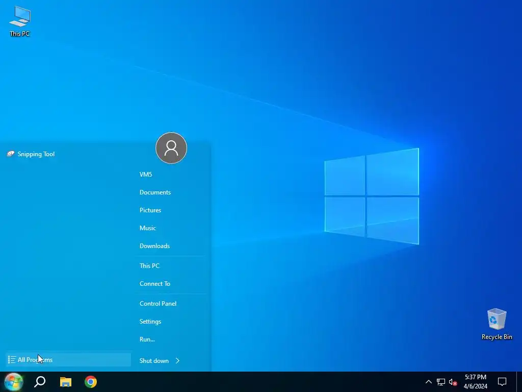Screen dimensions: 522x392
Task: Open the clock and date display
Action: point(476,382)
